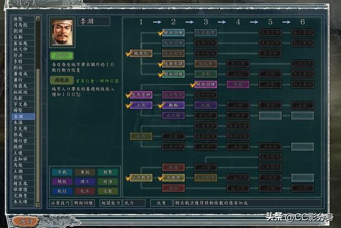The height and width of the screenshot is (228, 341).
Task: Select 劉裕 in the ruler list
Action: click(x=23, y=68)
